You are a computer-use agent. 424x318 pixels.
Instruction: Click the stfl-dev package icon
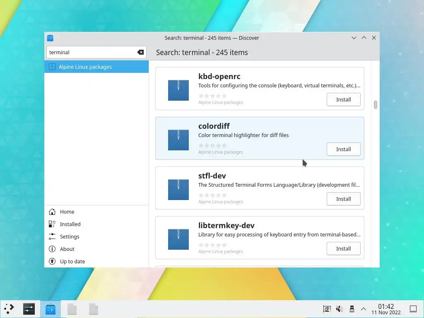coord(178,190)
